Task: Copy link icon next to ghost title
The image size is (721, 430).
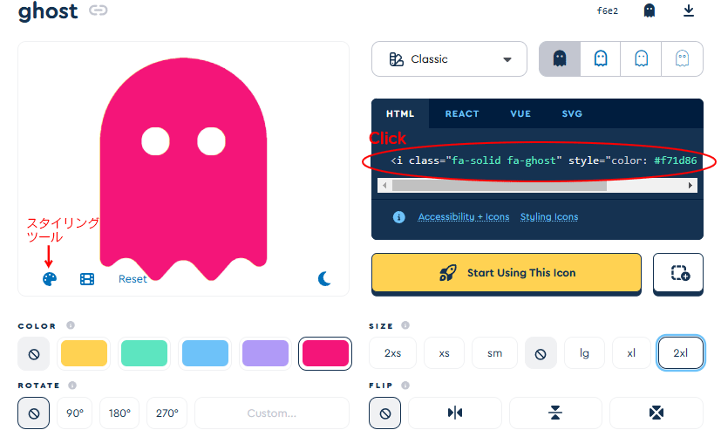Action: (99, 11)
